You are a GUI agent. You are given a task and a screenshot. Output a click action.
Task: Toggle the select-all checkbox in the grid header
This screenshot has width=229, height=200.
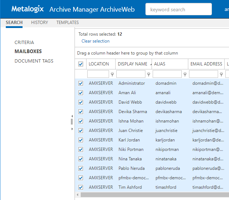click(x=81, y=64)
